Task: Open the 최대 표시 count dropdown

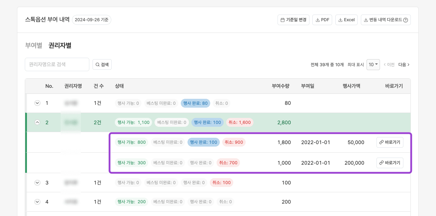Action: 373,64
